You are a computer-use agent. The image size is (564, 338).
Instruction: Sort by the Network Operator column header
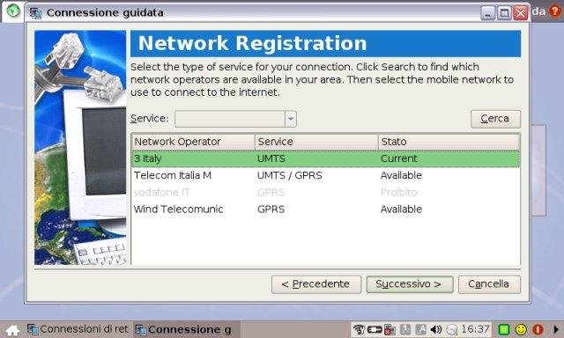pos(193,142)
